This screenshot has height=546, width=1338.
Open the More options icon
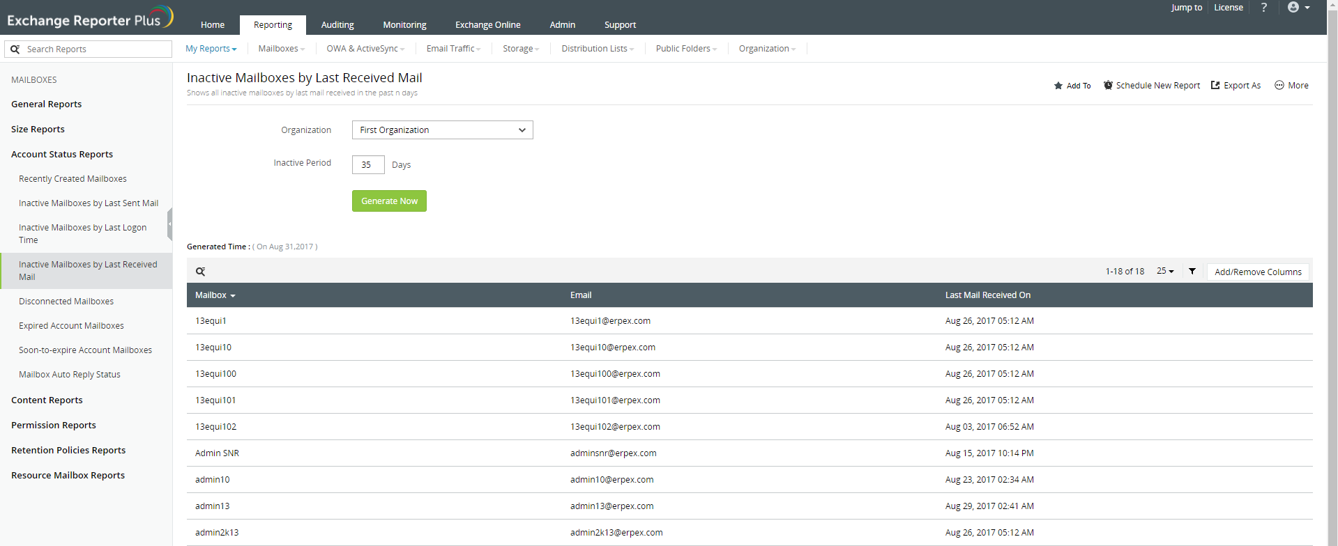[x=1279, y=86]
